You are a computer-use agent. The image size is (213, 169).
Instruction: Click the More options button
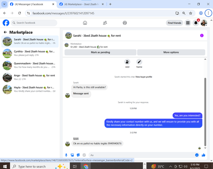171,52
